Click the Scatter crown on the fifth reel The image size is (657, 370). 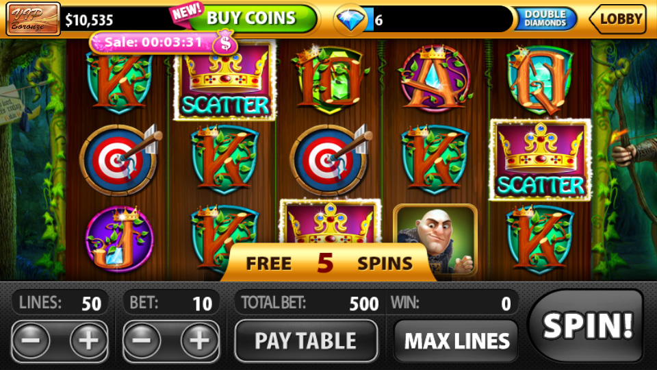tap(540, 160)
